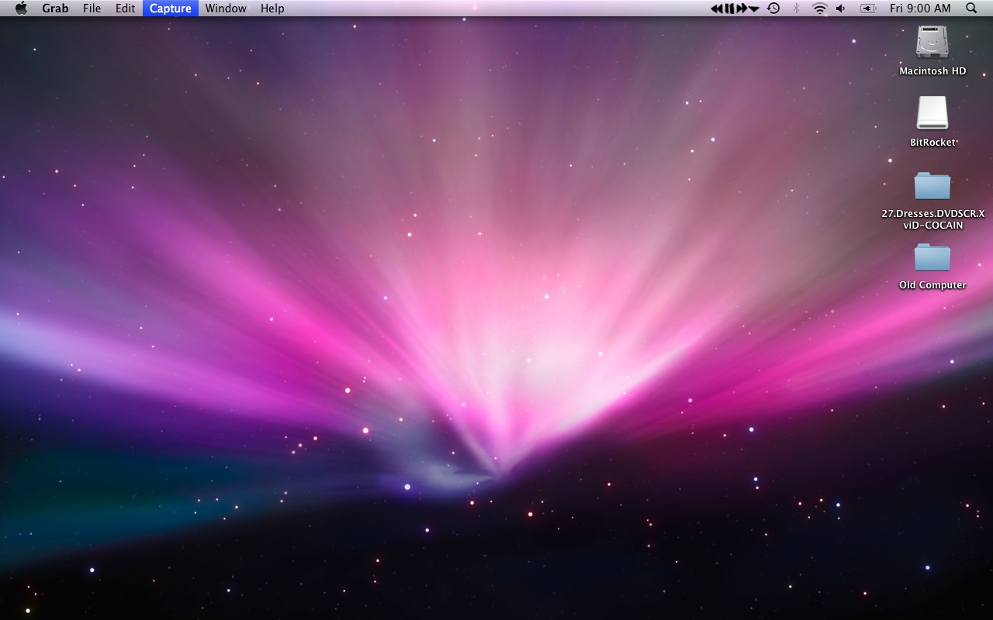The image size is (993, 620).
Task: Check battery status via the battery icon
Action: [867, 9]
